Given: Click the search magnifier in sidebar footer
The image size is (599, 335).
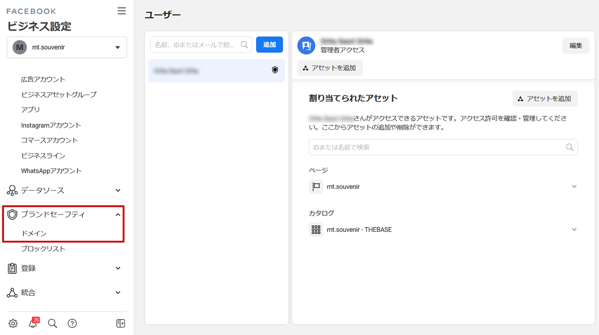Looking at the screenshot, I should pyautogui.click(x=52, y=324).
